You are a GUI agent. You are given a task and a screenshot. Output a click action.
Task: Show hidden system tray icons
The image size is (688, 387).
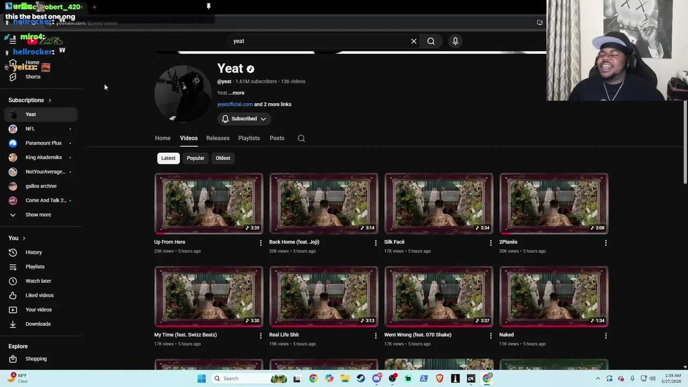pos(598,378)
